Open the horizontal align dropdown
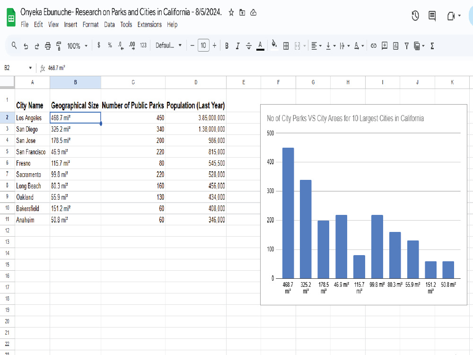This screenshot has height=355, width=473. click(x=321, y=45)
